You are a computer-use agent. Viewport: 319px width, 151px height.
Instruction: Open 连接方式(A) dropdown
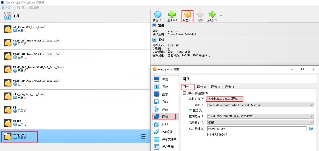coord(225,99)
